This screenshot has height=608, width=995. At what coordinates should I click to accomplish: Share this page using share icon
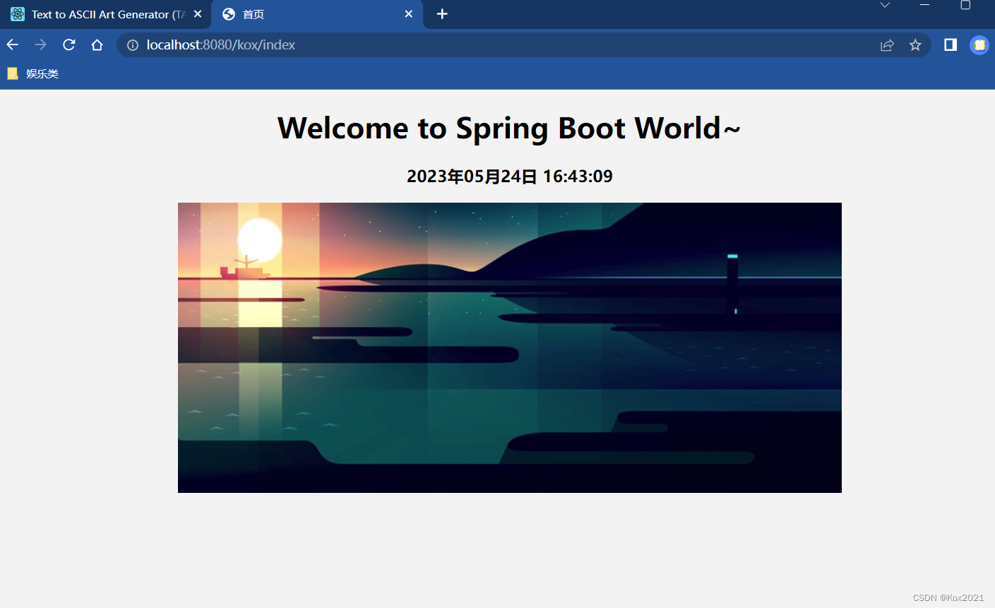[887, 45]
